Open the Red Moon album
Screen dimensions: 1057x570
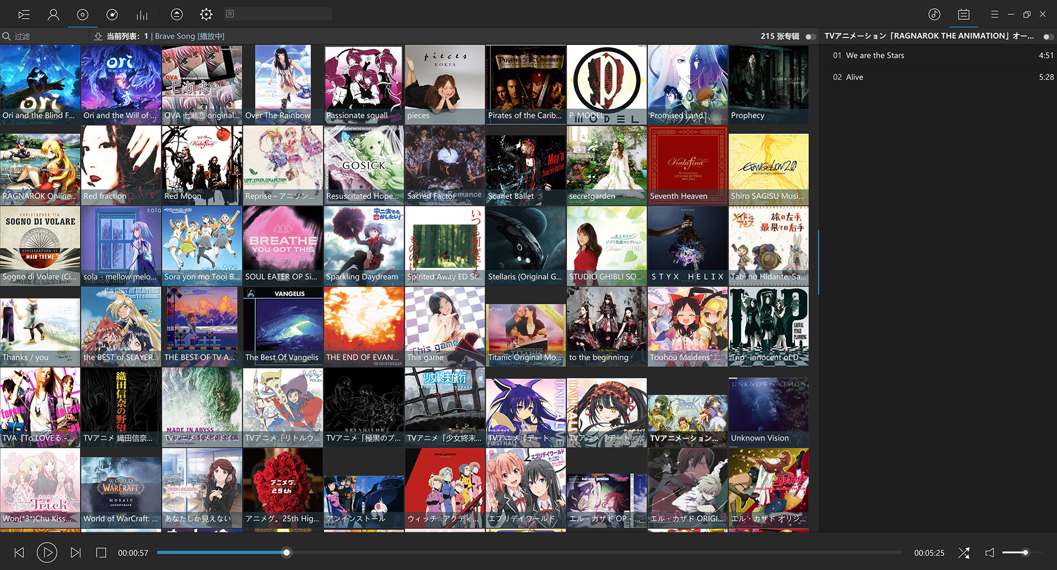coord(202,165)
